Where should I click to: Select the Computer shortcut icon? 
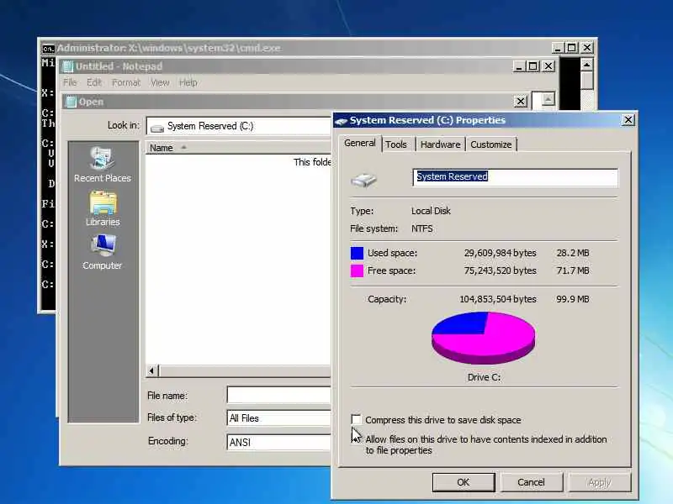pos(103,245)
